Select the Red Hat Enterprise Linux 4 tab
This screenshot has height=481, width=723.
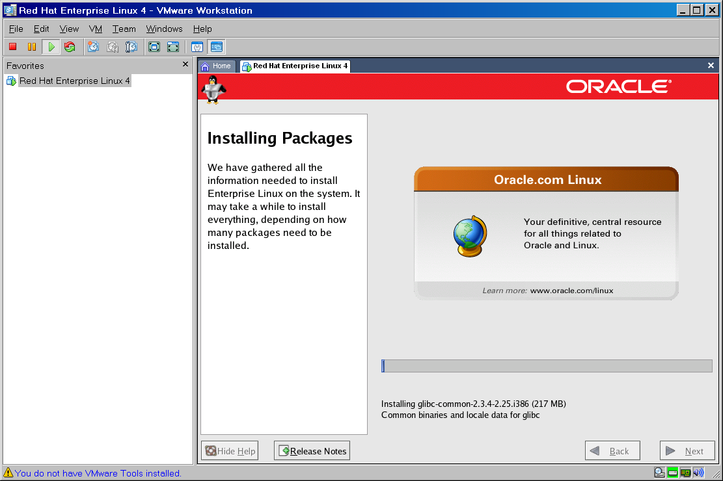295,66
